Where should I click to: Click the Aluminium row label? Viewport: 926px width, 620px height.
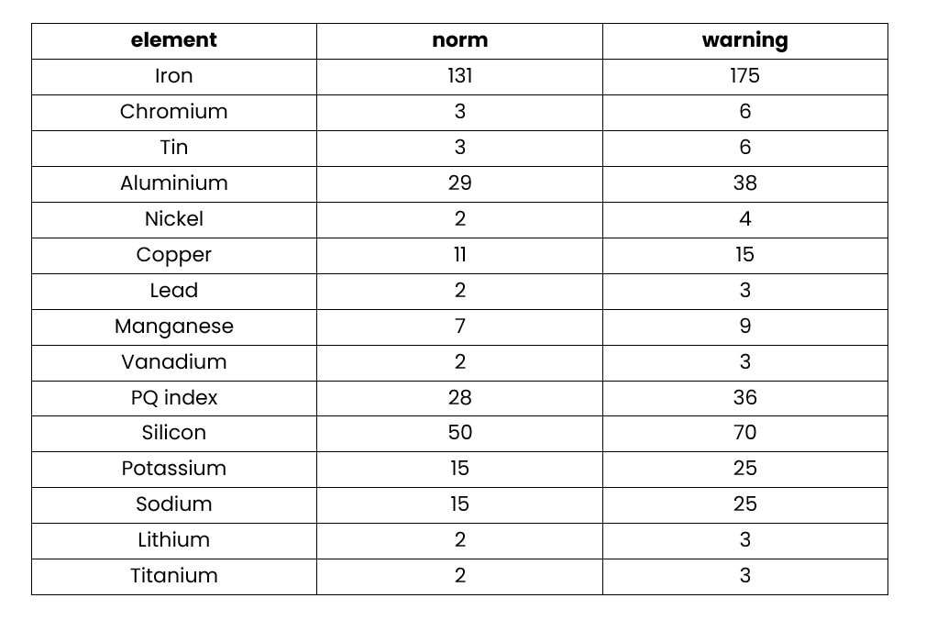tap(174, 183)
